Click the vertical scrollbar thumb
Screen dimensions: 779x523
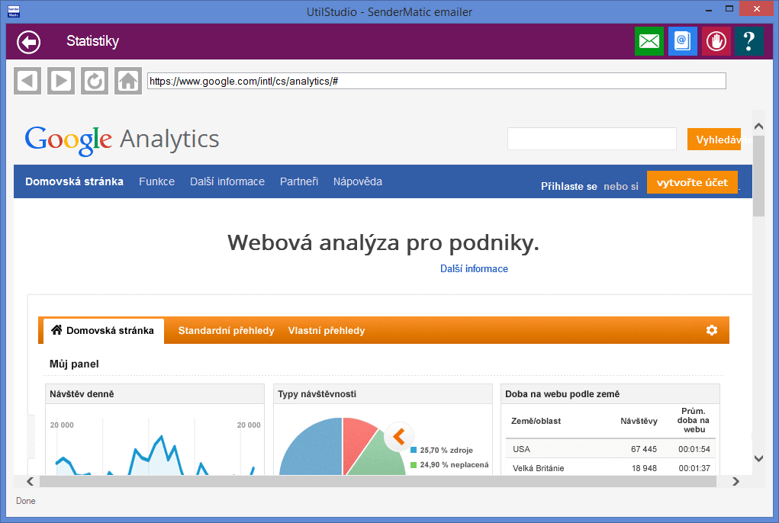[x=758, y=175]
